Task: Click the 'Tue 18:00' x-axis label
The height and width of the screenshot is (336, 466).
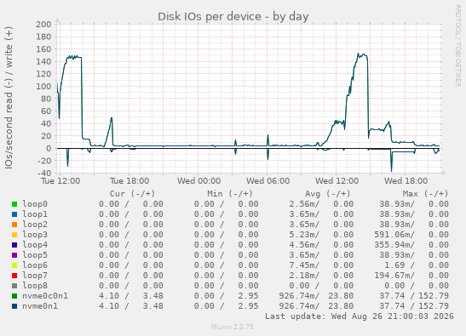Action: point(129,181)
